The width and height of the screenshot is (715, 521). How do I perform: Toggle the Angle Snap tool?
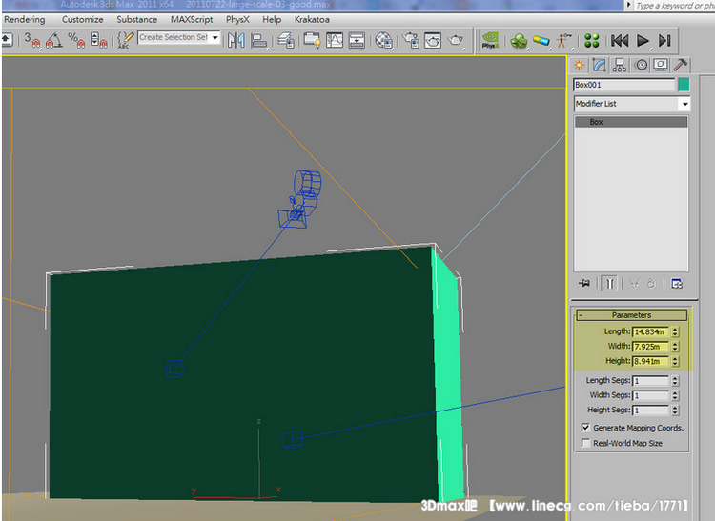pos(53,40)
